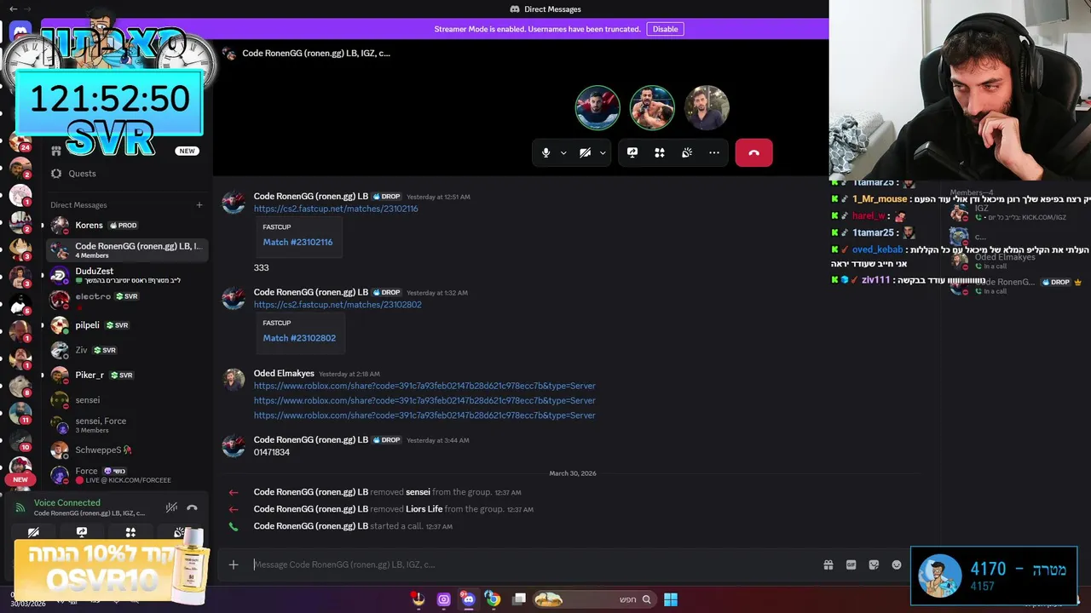Image resolution: width=1091 pixels, height=613 pixels.
Task: Open GIF picker
Action: pyautogui.click(x=851, y=564)
